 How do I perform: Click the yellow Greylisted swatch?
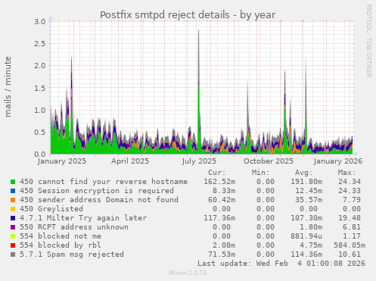click(13, 209)
